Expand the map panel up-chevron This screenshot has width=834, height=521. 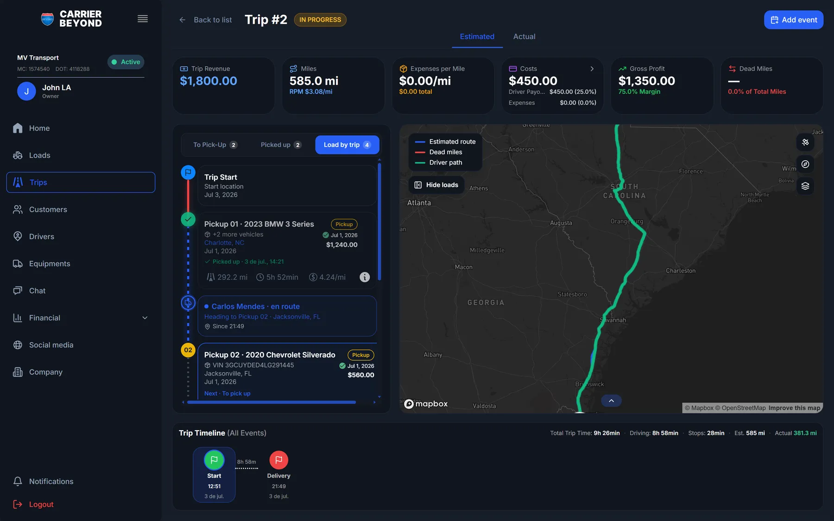[612, 401]
